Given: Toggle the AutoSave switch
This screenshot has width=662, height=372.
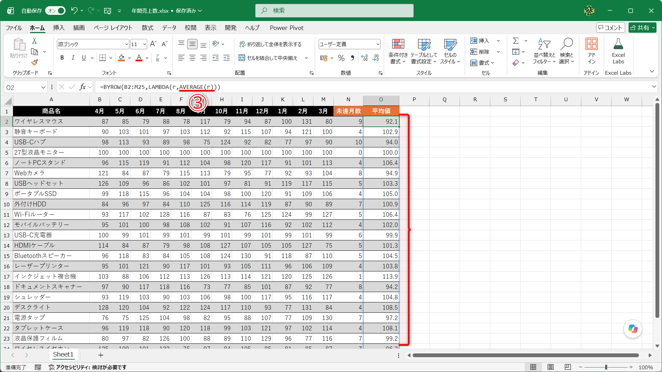Looking at the screenshot, I should pos(56,11).
